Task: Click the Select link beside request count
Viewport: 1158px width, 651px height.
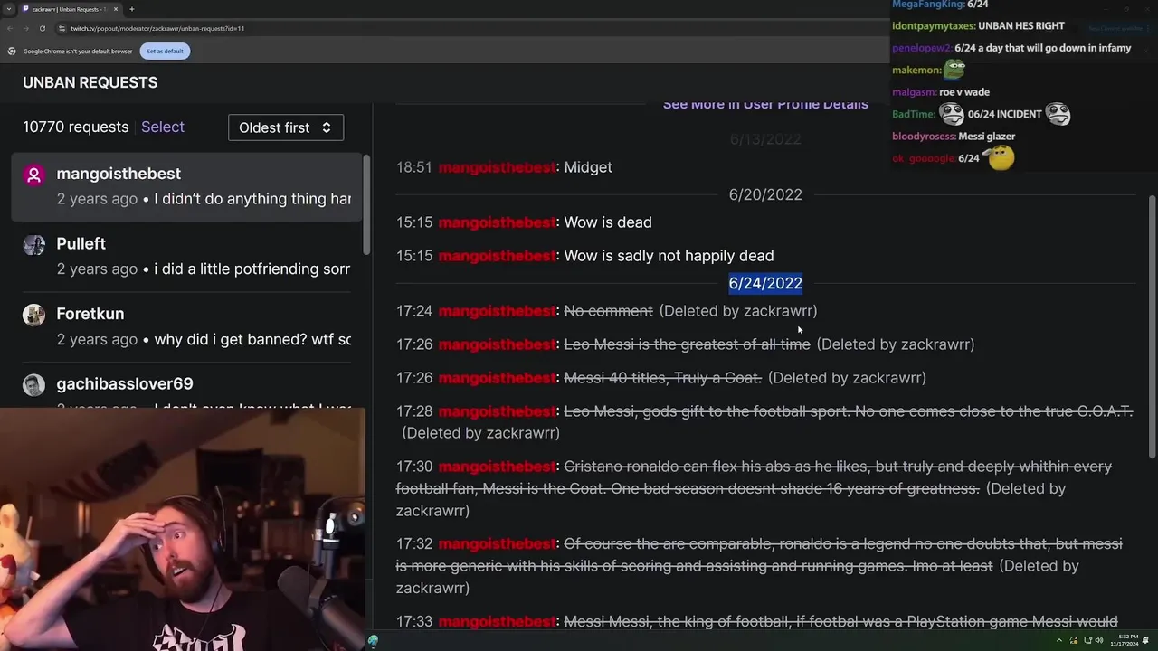Action: coord(163,127)
